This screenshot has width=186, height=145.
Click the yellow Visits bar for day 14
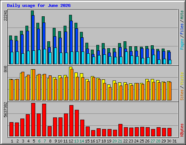[x=81, y=87]
